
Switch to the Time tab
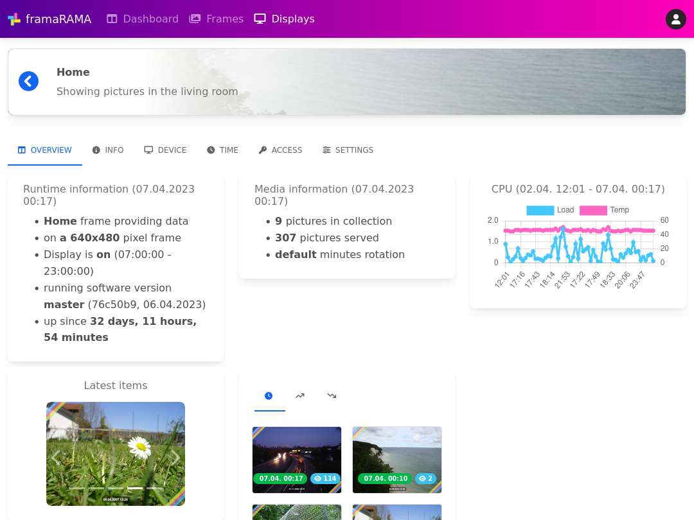[x=222, y=150]
